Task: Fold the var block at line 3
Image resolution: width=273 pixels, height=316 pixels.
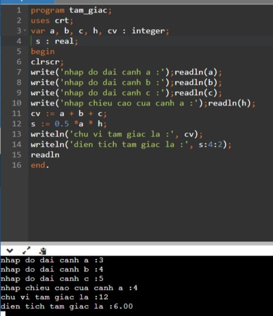Action: (x=25, y=31)
